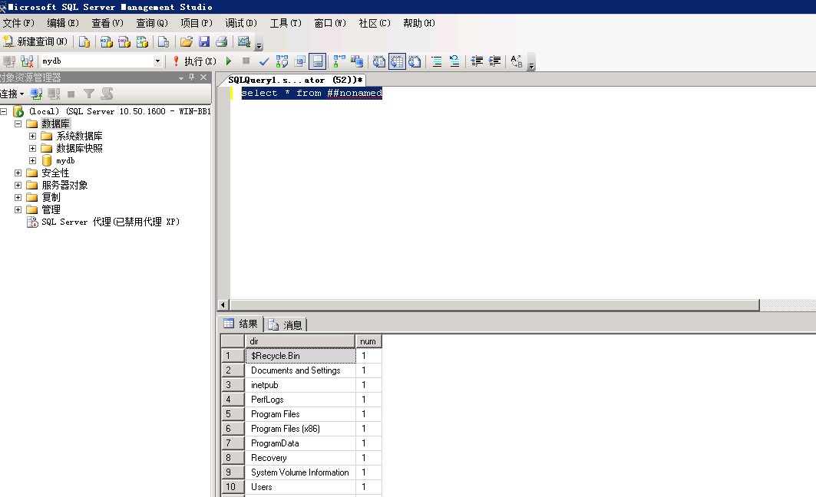Click the Change Connection icon
816x497 pixels.
27,61
